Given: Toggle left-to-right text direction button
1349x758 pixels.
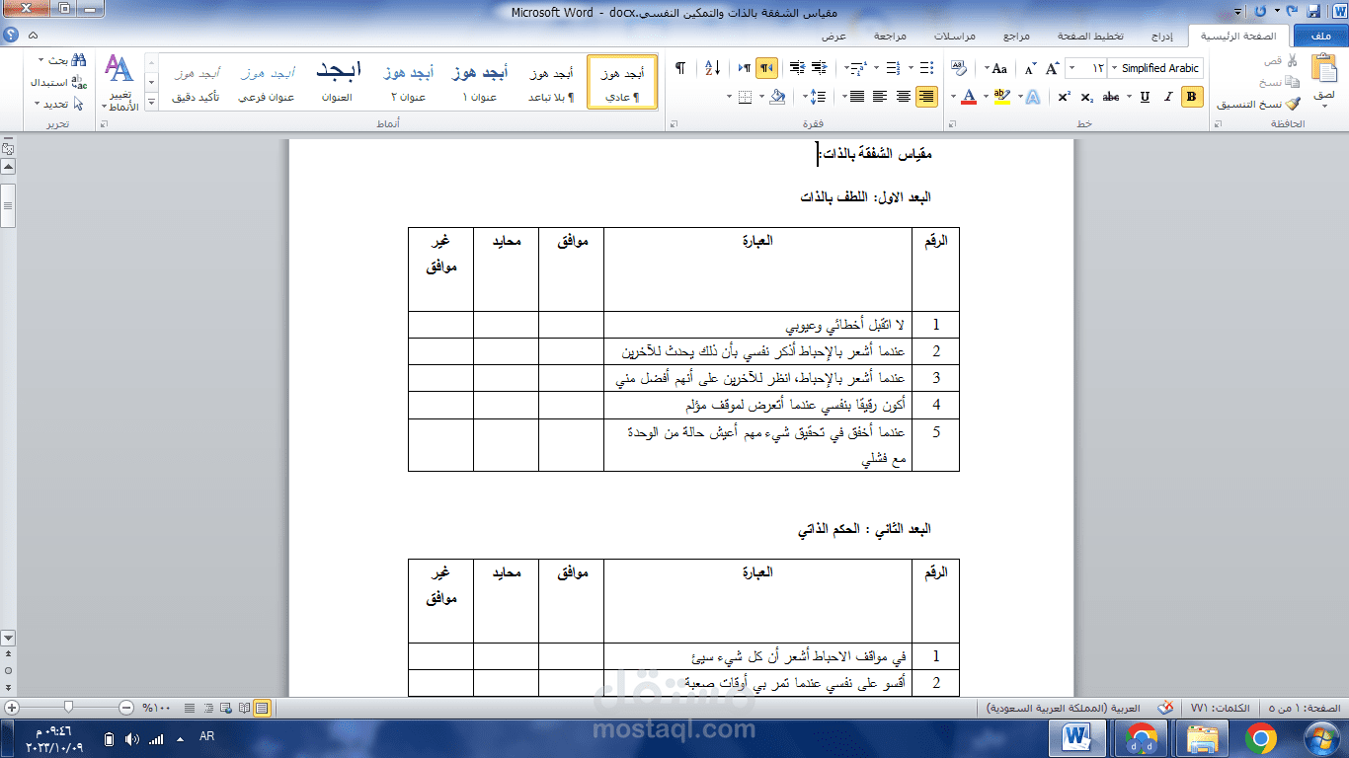Looking at the screenshot, I should click(743, 68).
